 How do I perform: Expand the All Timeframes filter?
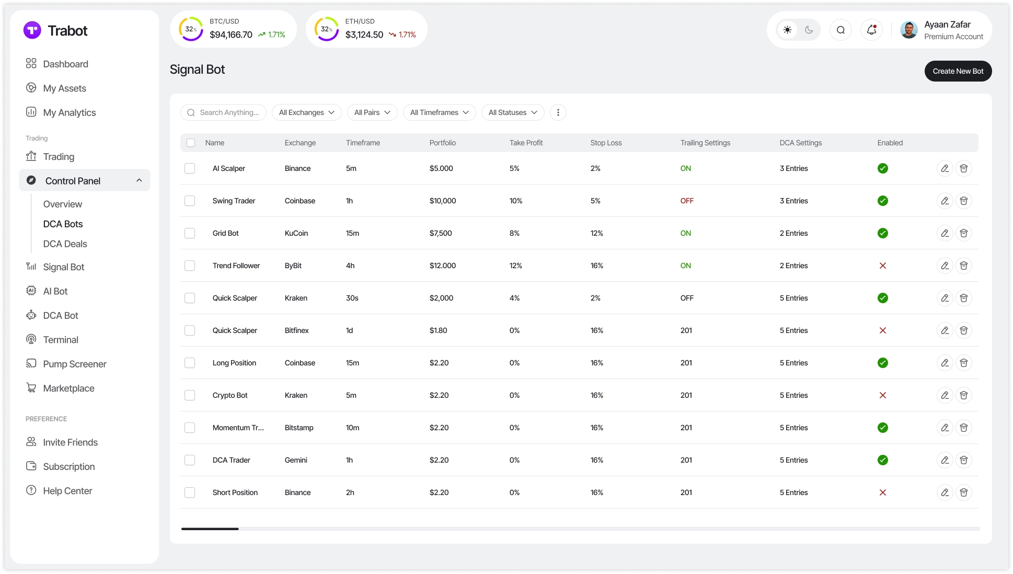coord(439,112)
